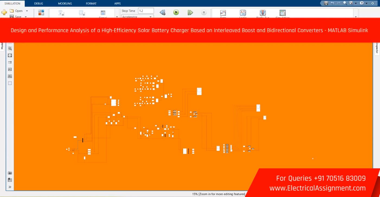
Task: Click the Step Forward icon
Action: point(190,12)
